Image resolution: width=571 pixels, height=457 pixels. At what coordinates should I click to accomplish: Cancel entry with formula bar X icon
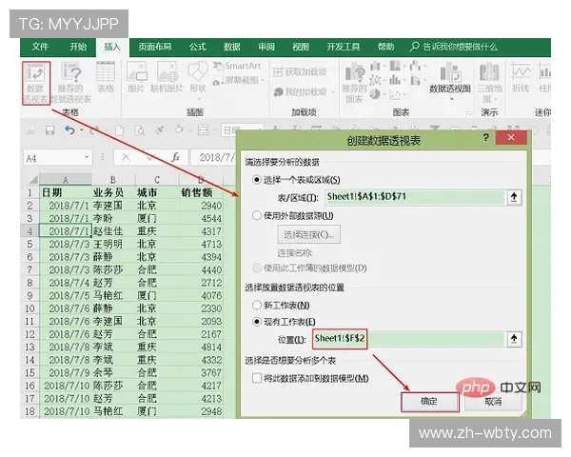tap(126, 157)
